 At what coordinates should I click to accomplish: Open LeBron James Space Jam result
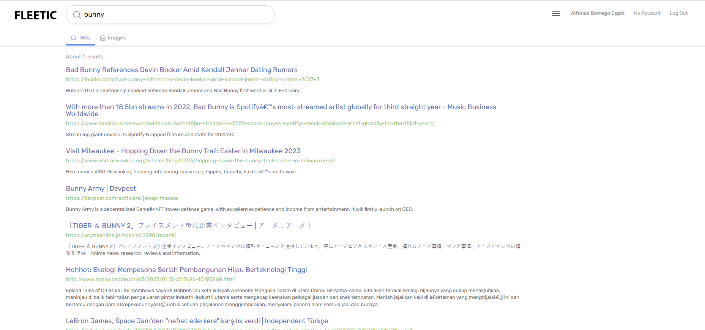tap(197, 321)
